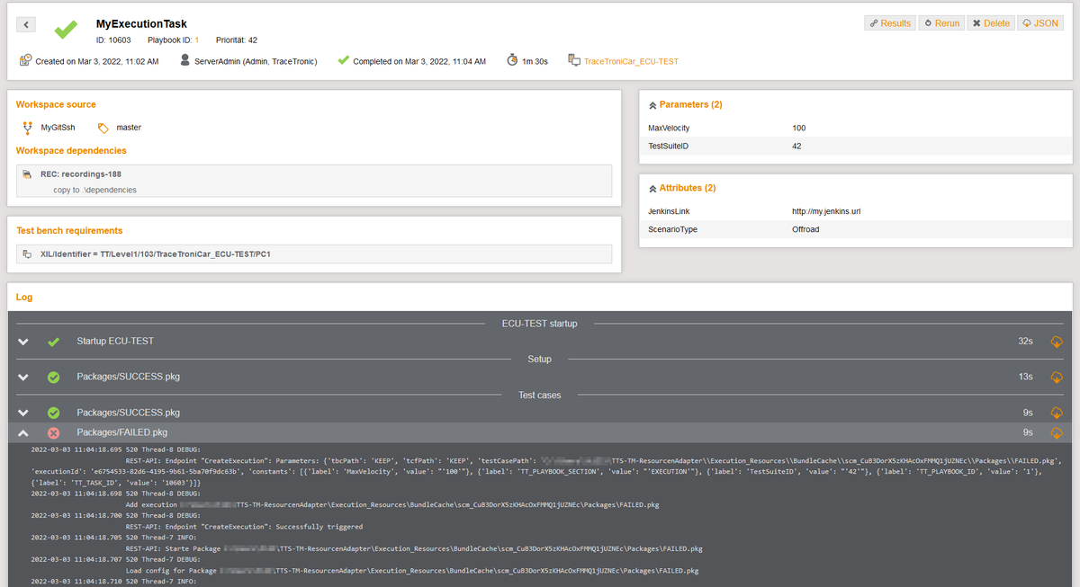Click the FAILED.pkg red error icon
The image size is (1080, 587).
[53, 432]
